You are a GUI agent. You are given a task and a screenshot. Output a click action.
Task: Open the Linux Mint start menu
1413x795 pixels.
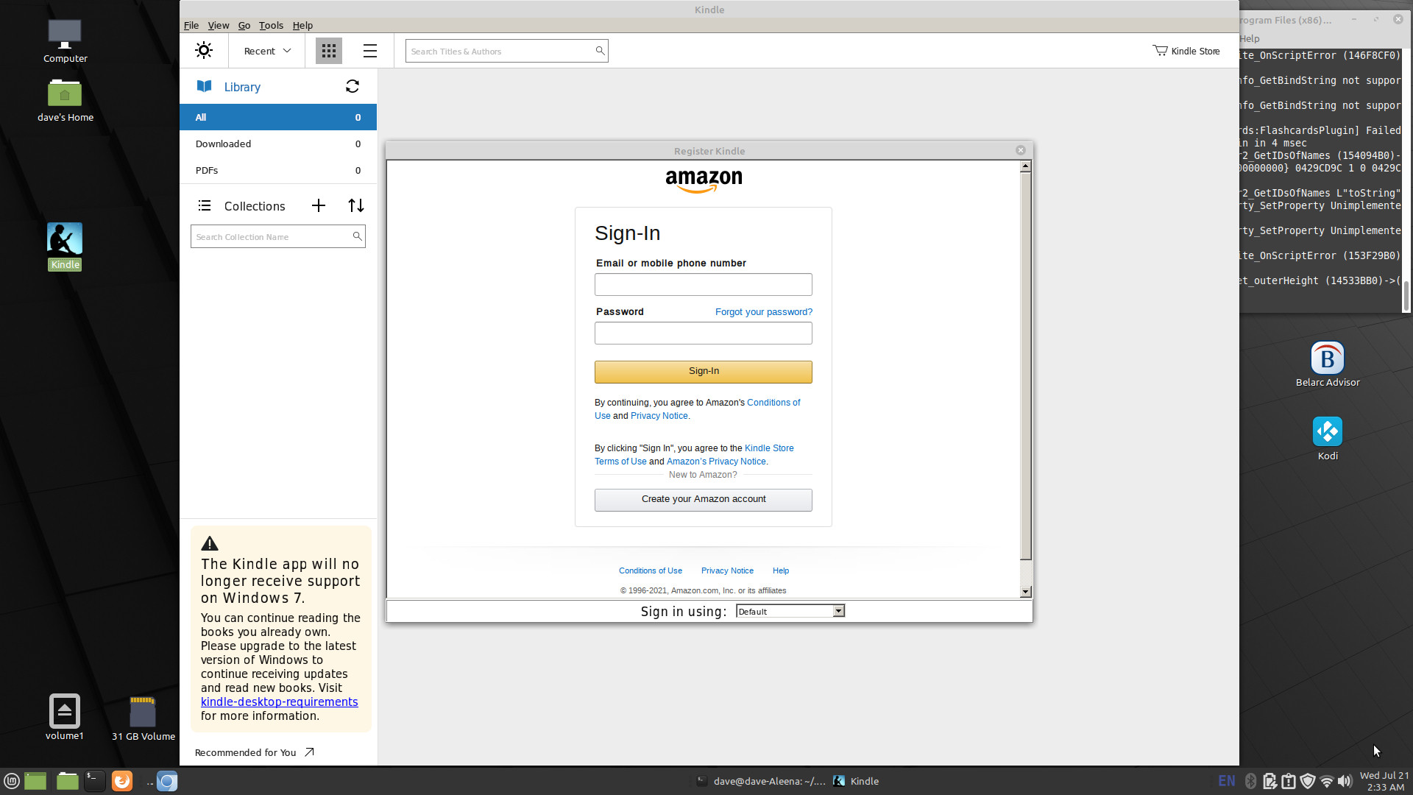(x=12, y=781)
